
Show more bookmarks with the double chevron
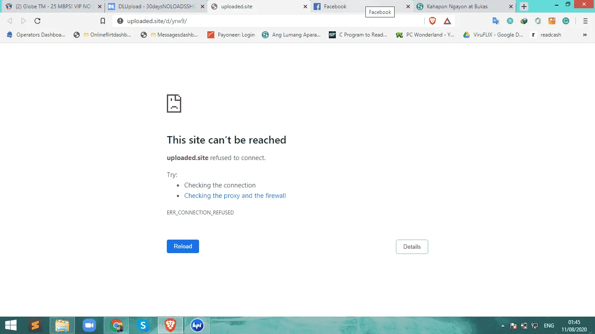point(585,35)
